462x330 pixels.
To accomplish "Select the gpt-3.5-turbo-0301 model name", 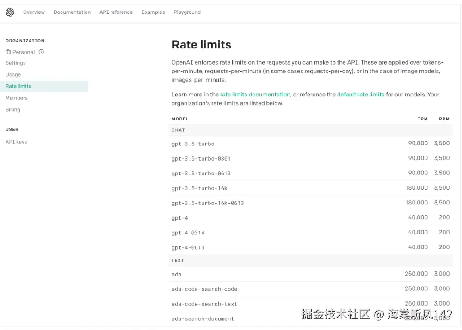I will coord(201,158).
